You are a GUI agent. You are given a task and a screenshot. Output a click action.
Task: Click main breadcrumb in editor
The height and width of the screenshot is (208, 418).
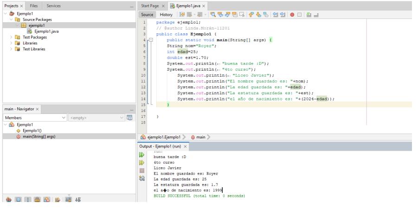pos(201,137)
